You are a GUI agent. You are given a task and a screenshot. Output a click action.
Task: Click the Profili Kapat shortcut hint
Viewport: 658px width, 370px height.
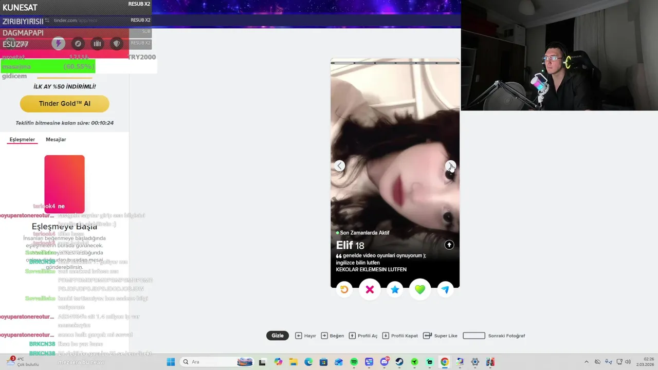coord(400,336)
